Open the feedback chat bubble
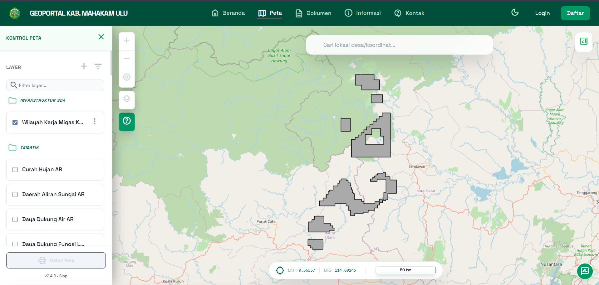 tap(585, 271)
